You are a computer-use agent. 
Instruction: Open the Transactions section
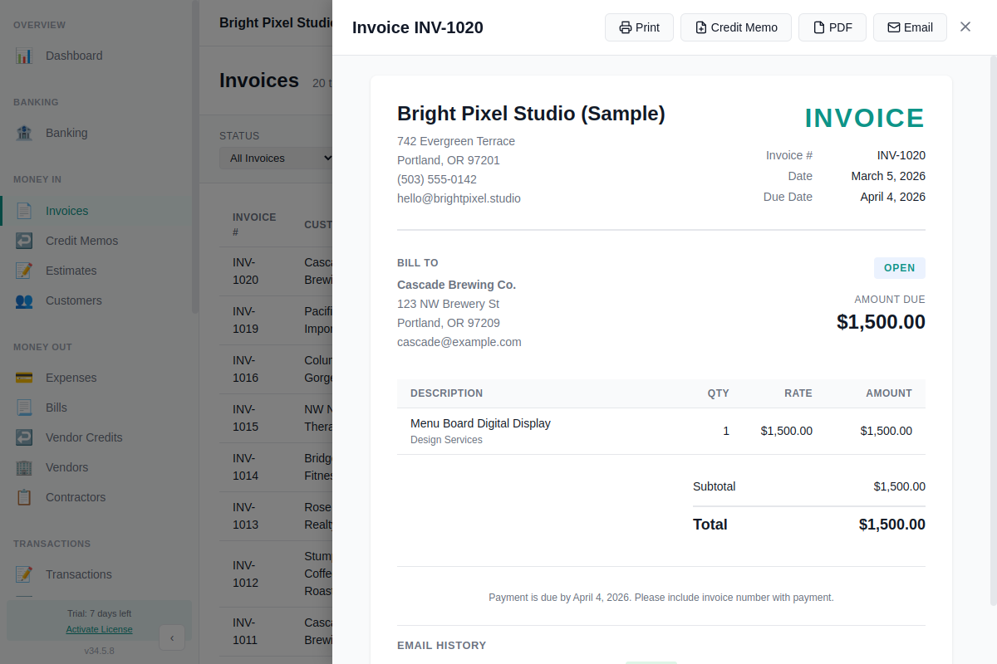tap(78, 574)
